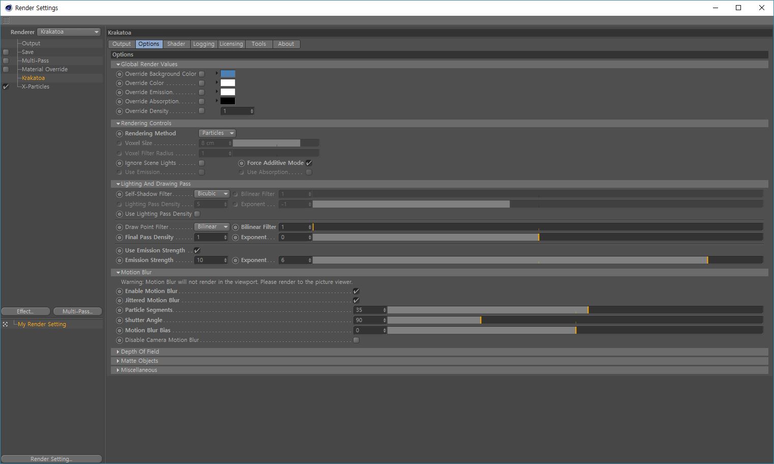Enable the Ignore Scene Lights checkbox
The image size is (774, 464).
coord(202,163)
